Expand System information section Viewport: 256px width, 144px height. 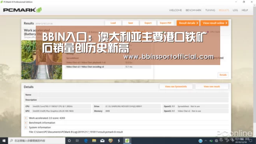[x=26, y=127]
